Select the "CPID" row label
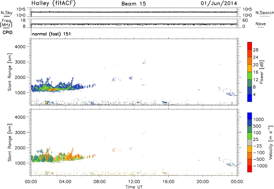274x189 pixels. pos(8,32)
